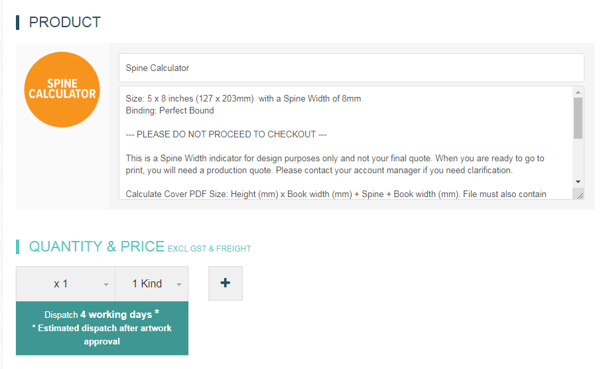Click the scrollbar track below the thumb
Image resolution: width=601 pixels, height=369 pixels.
click(x=578, y=158)
